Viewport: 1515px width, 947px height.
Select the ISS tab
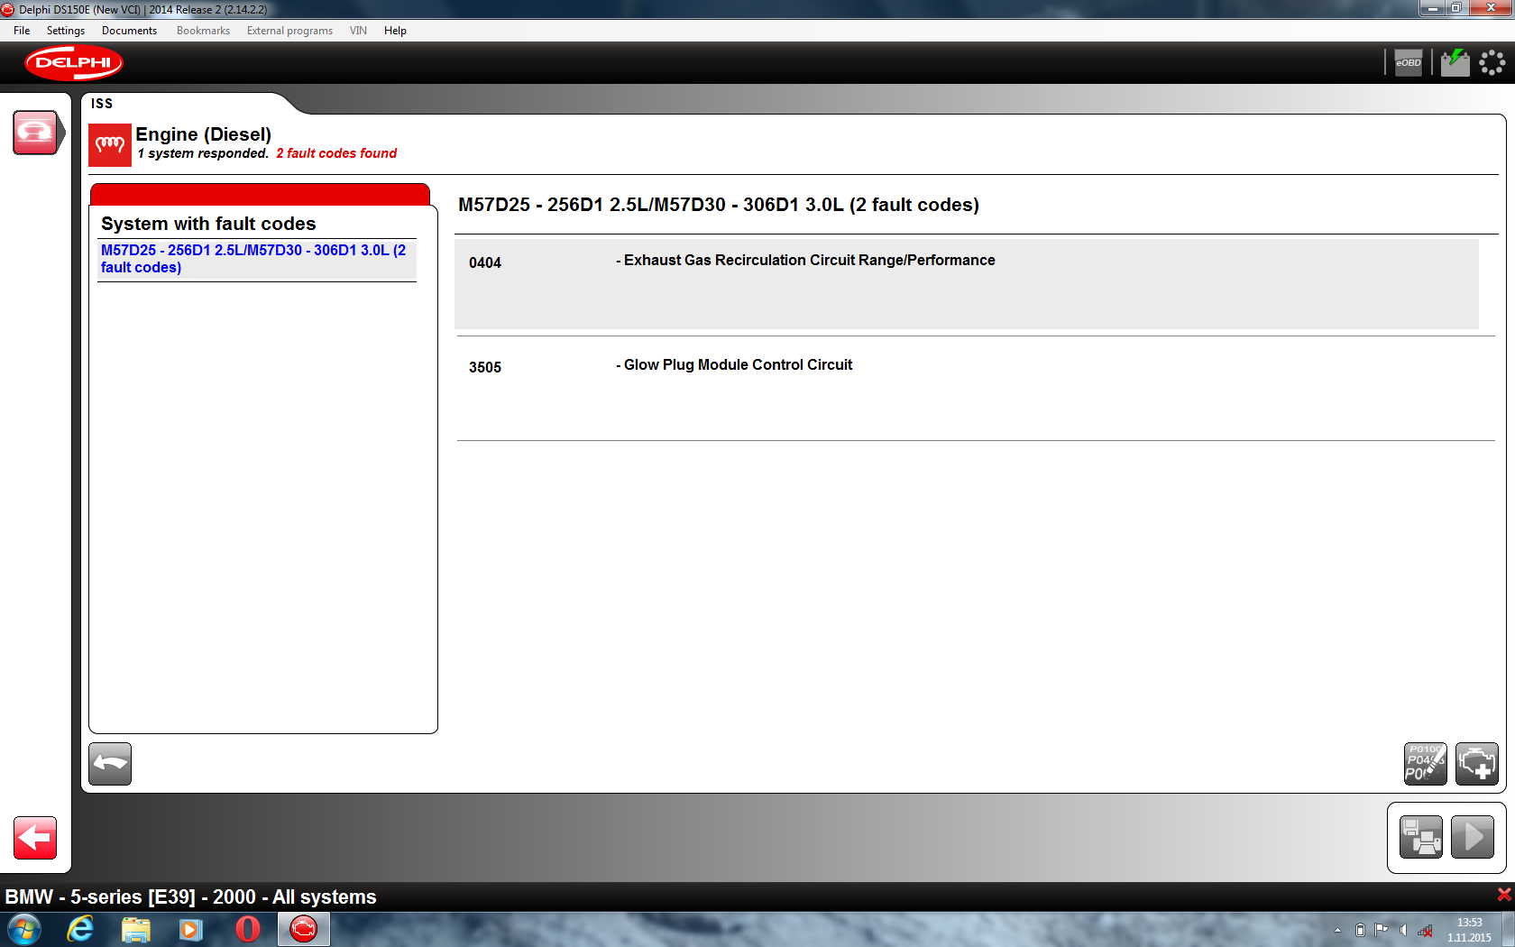tap(102, 104)
